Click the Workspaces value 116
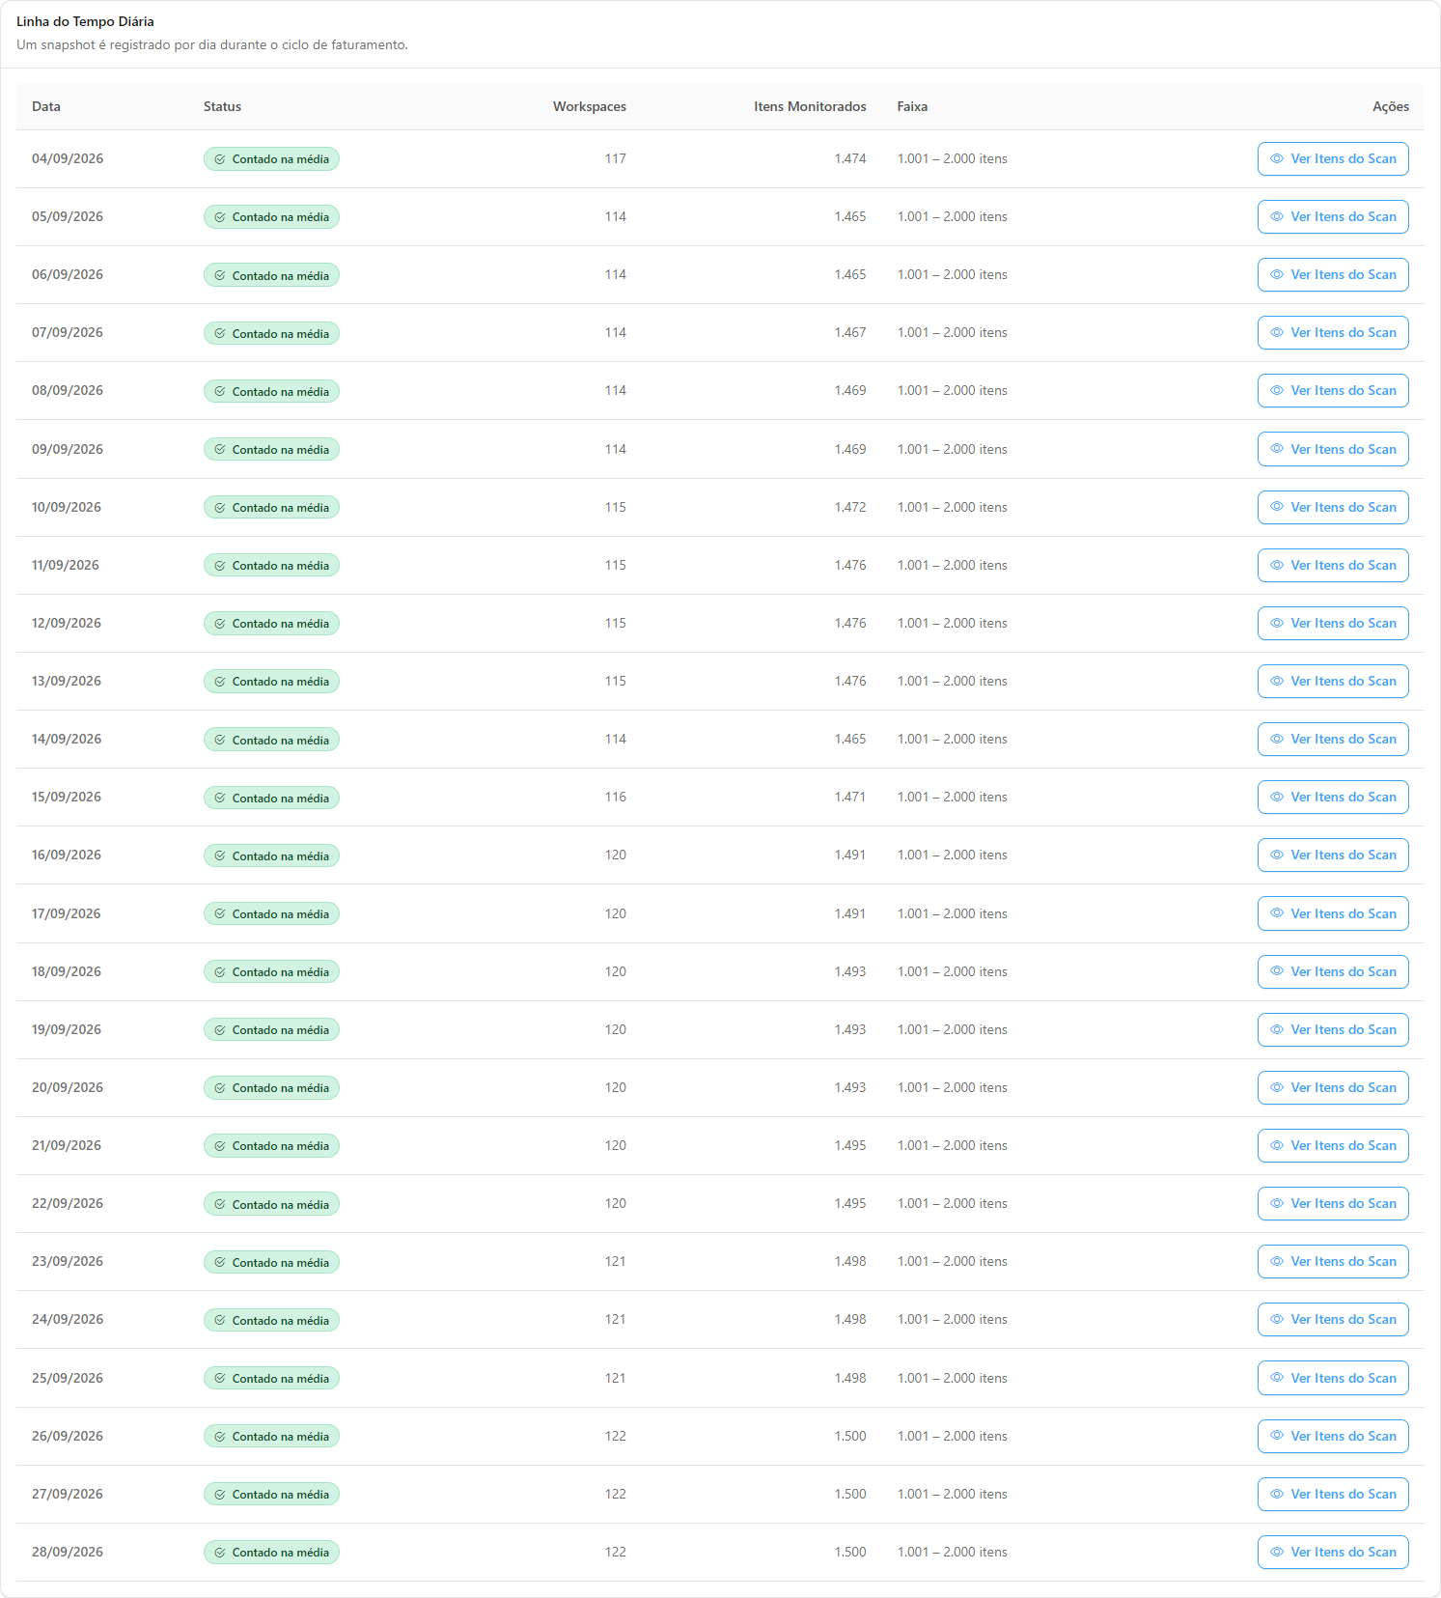Viewport: 1441px width, 1598px height. click(616, 797)
